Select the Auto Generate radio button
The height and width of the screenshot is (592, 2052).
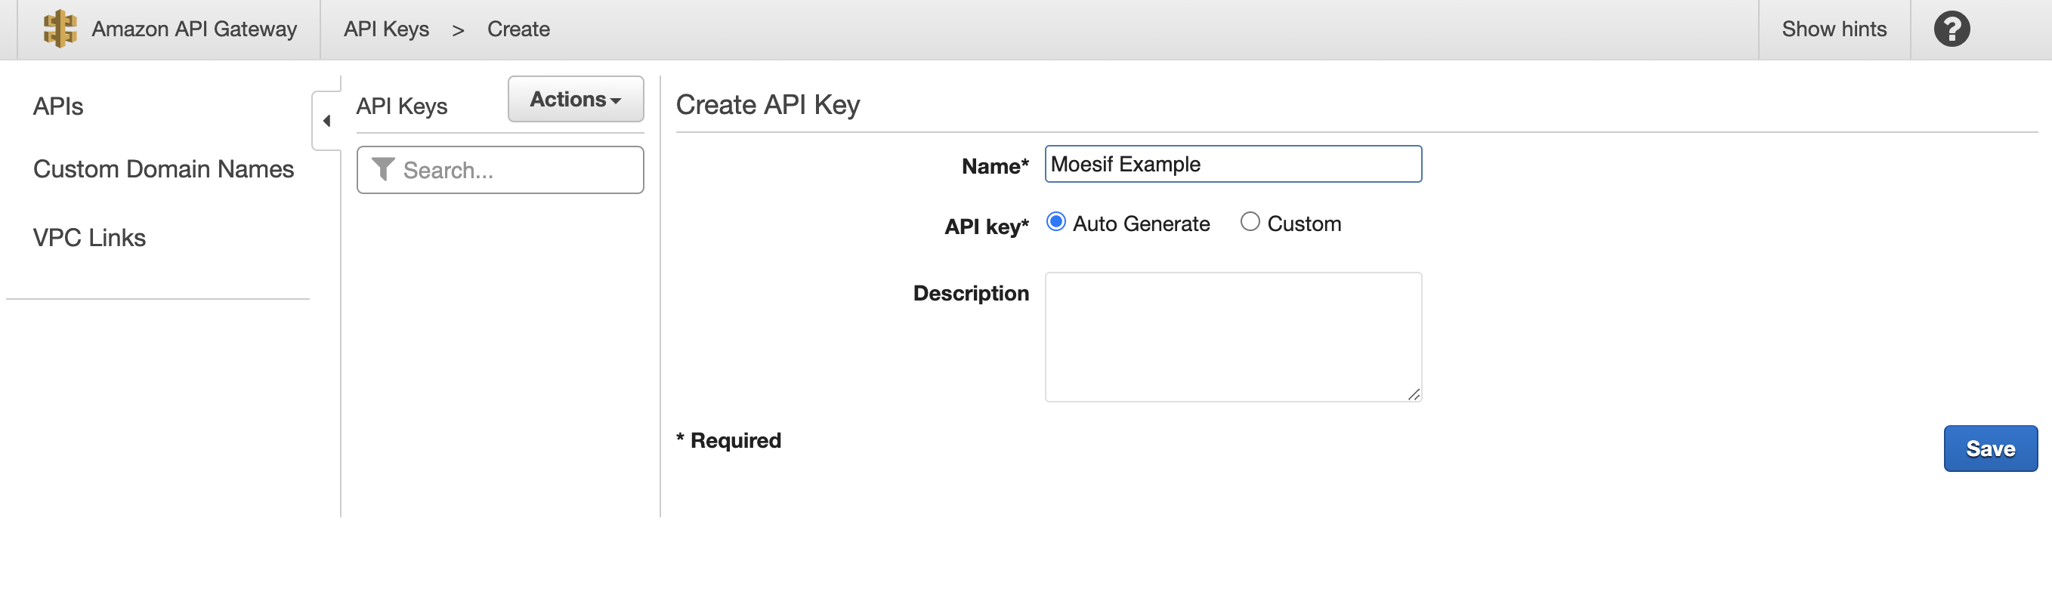tap(1055, 222)
